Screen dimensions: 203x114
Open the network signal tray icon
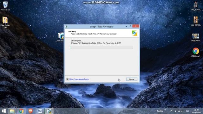pyautogui.click(x=179, y=111)
